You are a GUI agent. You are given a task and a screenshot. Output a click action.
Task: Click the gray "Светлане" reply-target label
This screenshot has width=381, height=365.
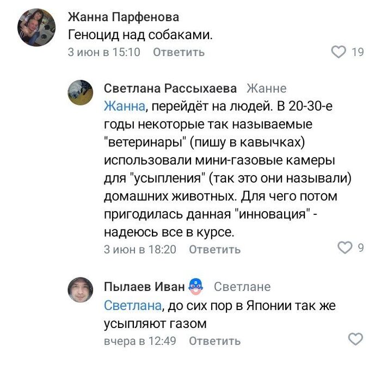242,287
